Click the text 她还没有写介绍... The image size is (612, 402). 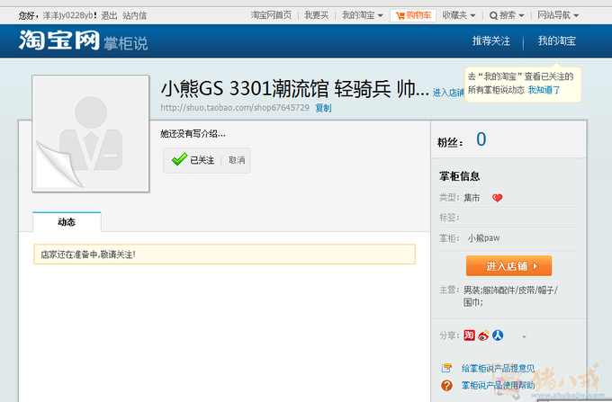pos(193,134)
